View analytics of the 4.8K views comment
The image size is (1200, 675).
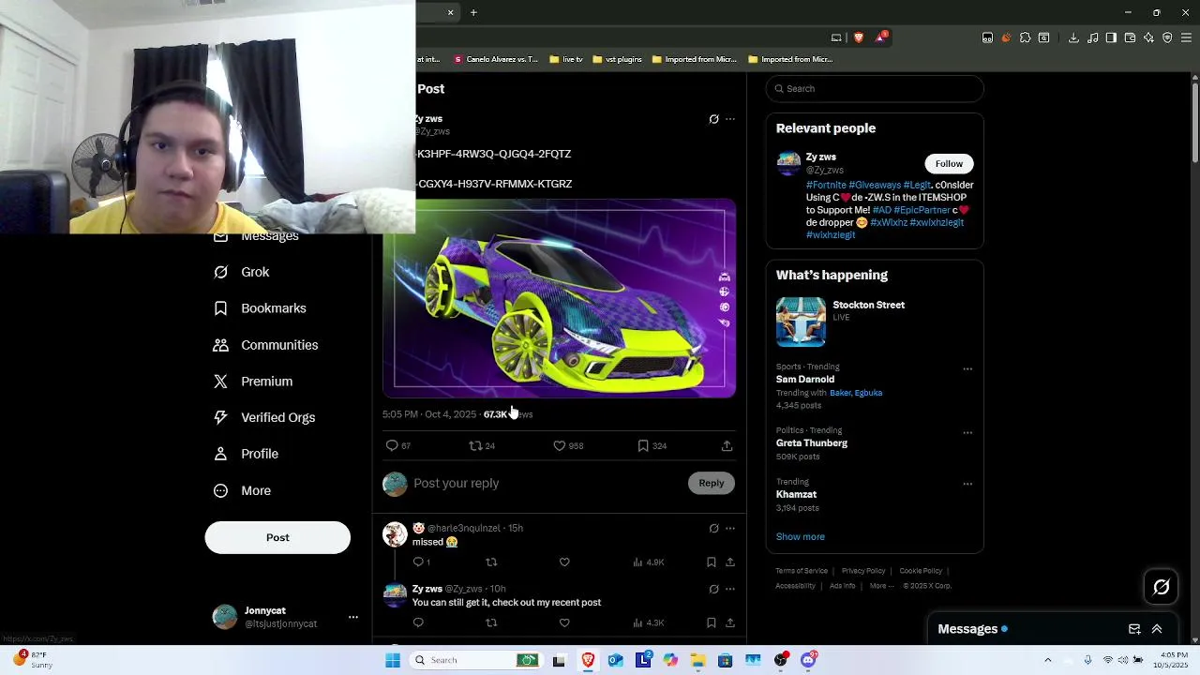tap(648, 562)
